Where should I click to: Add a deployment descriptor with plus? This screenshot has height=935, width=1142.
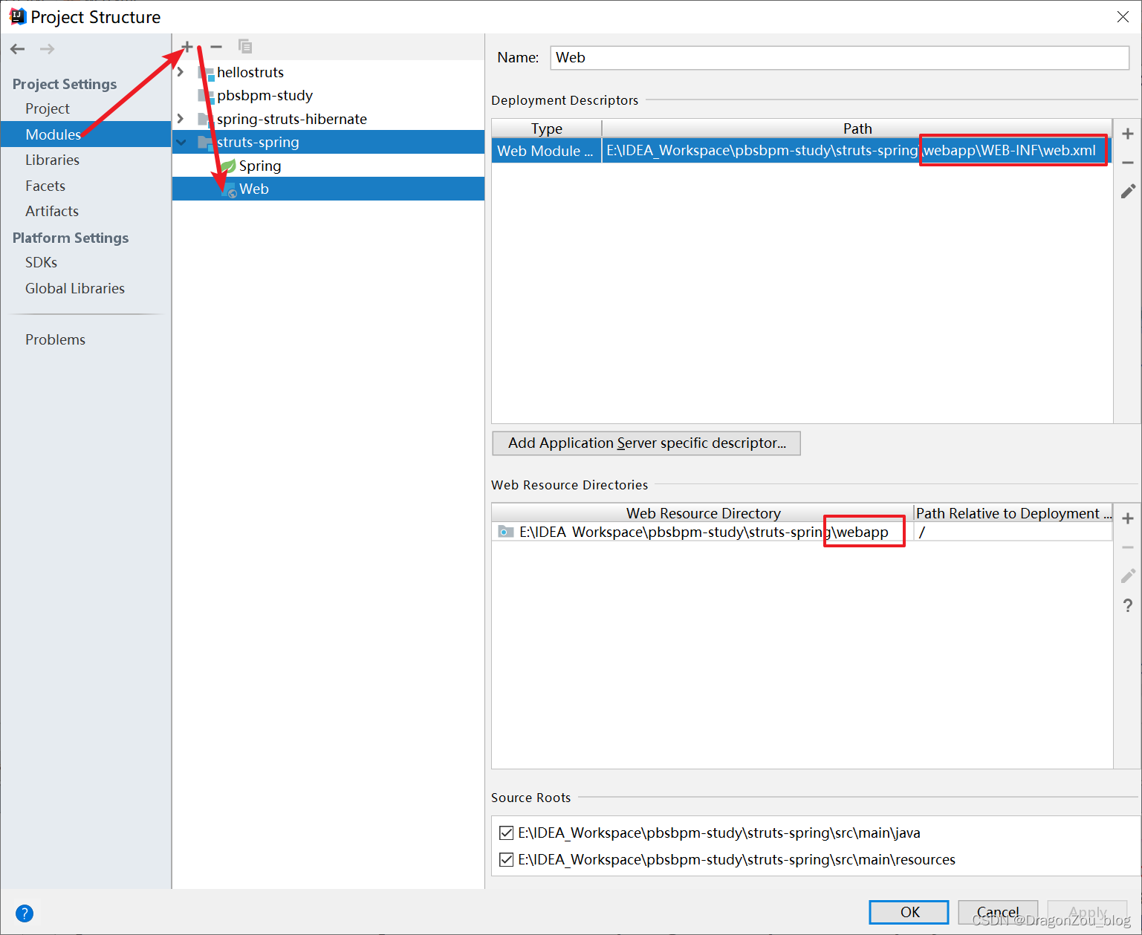pyautogui.click(x=1128, y=134)
